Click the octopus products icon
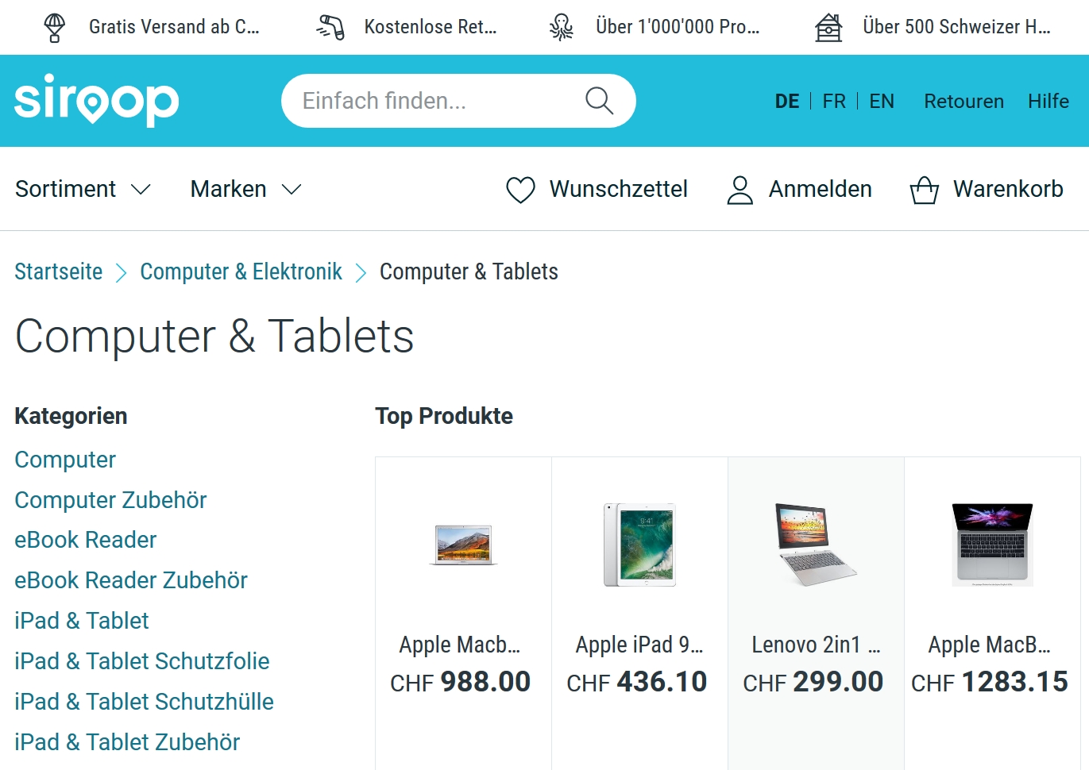This screenshot has width=1089, height=770. [562, 27]
